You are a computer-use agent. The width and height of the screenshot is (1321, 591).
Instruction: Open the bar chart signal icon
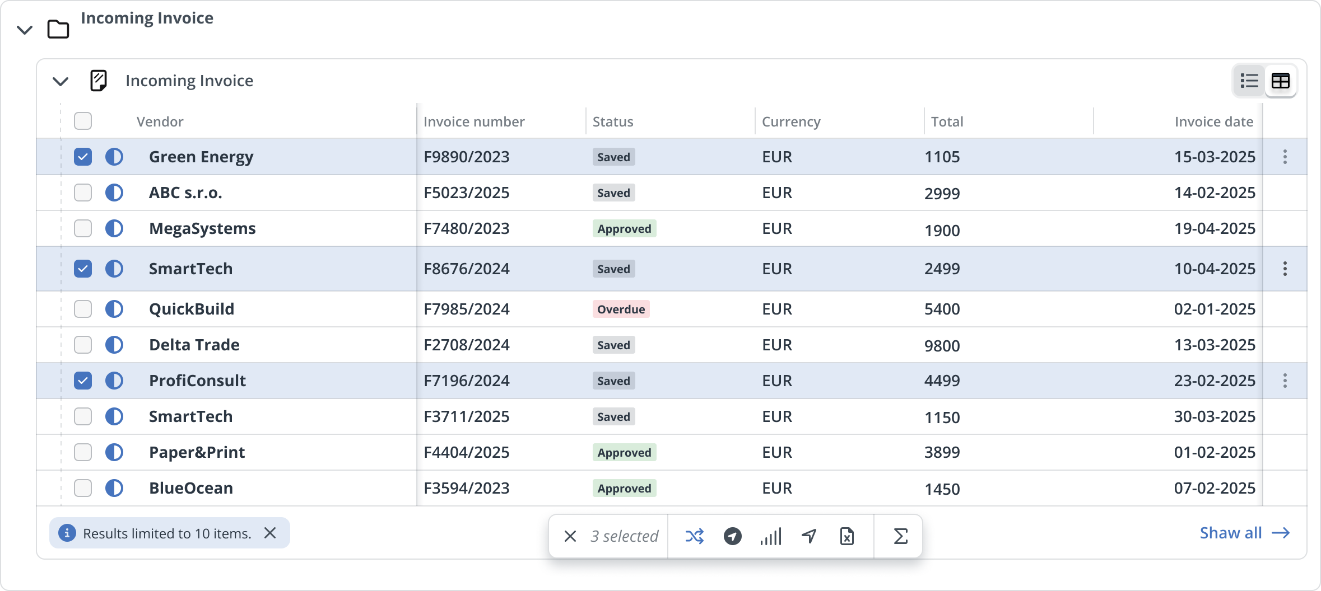(x=770, y=536)
